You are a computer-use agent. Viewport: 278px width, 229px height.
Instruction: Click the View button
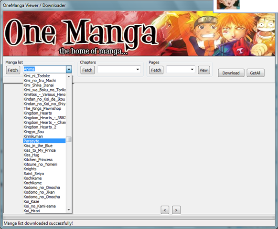(x=204, y=70)
